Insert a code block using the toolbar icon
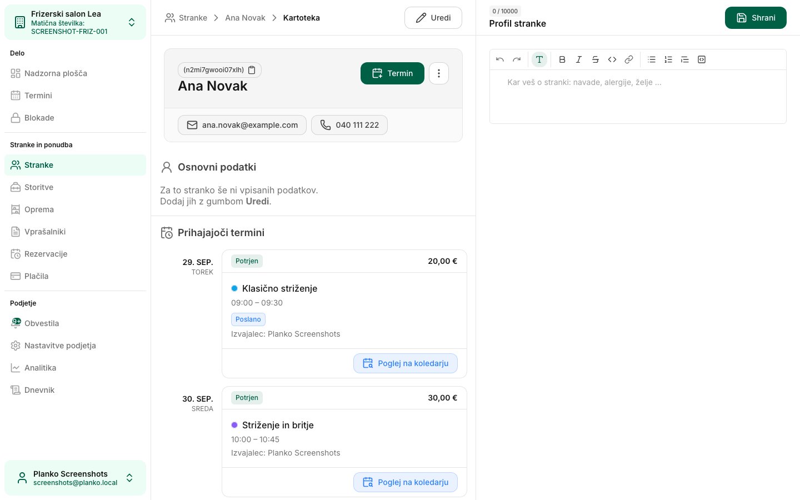The width and height of the screenshot is (800, 500). (x=702, y=59)
